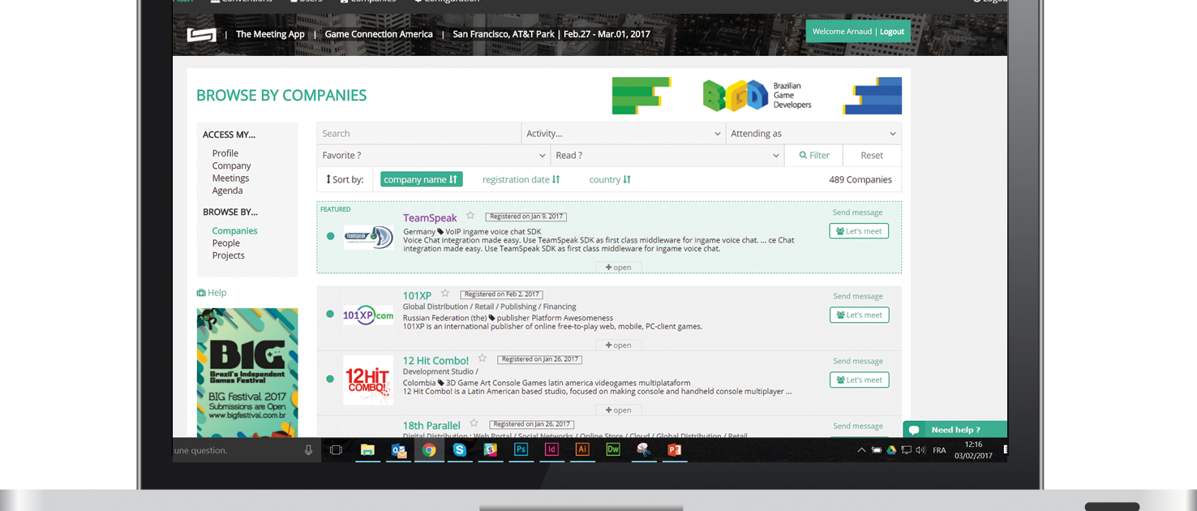Click the Logout link
The image size is (1197, 511).
892,32
